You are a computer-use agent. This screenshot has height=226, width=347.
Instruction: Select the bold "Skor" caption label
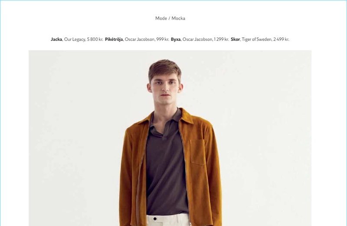pyautogui.click(x=235, y=40)
